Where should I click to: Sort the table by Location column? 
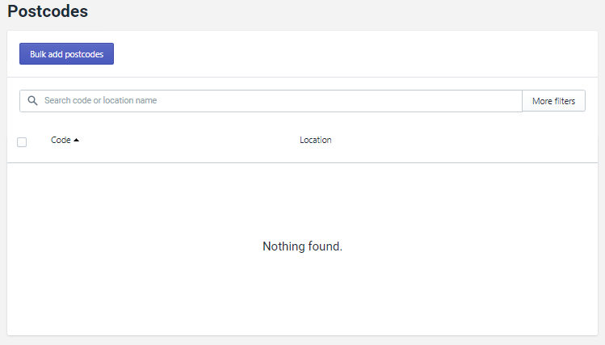(x=315, y=140)
